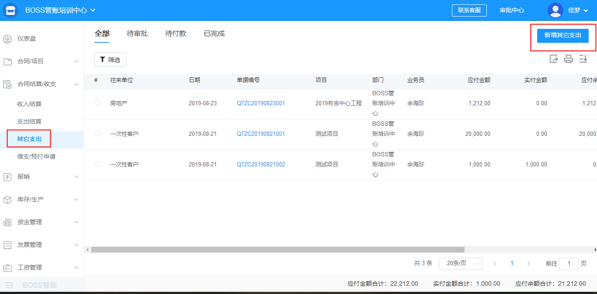Click the 房地产 company cell

click(119, 104)
